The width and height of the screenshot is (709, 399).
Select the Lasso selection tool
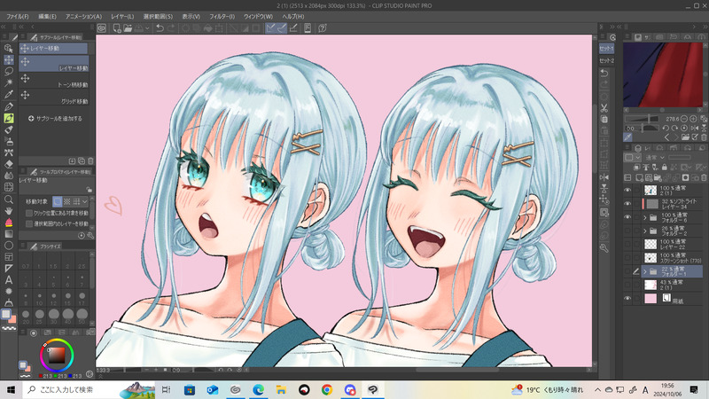[8, 71]
